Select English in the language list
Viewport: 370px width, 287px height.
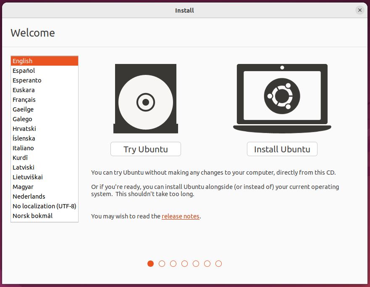(45, 61)
